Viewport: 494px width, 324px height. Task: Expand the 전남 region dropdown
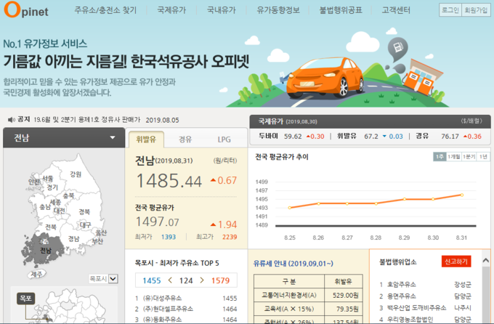(64, 138)
